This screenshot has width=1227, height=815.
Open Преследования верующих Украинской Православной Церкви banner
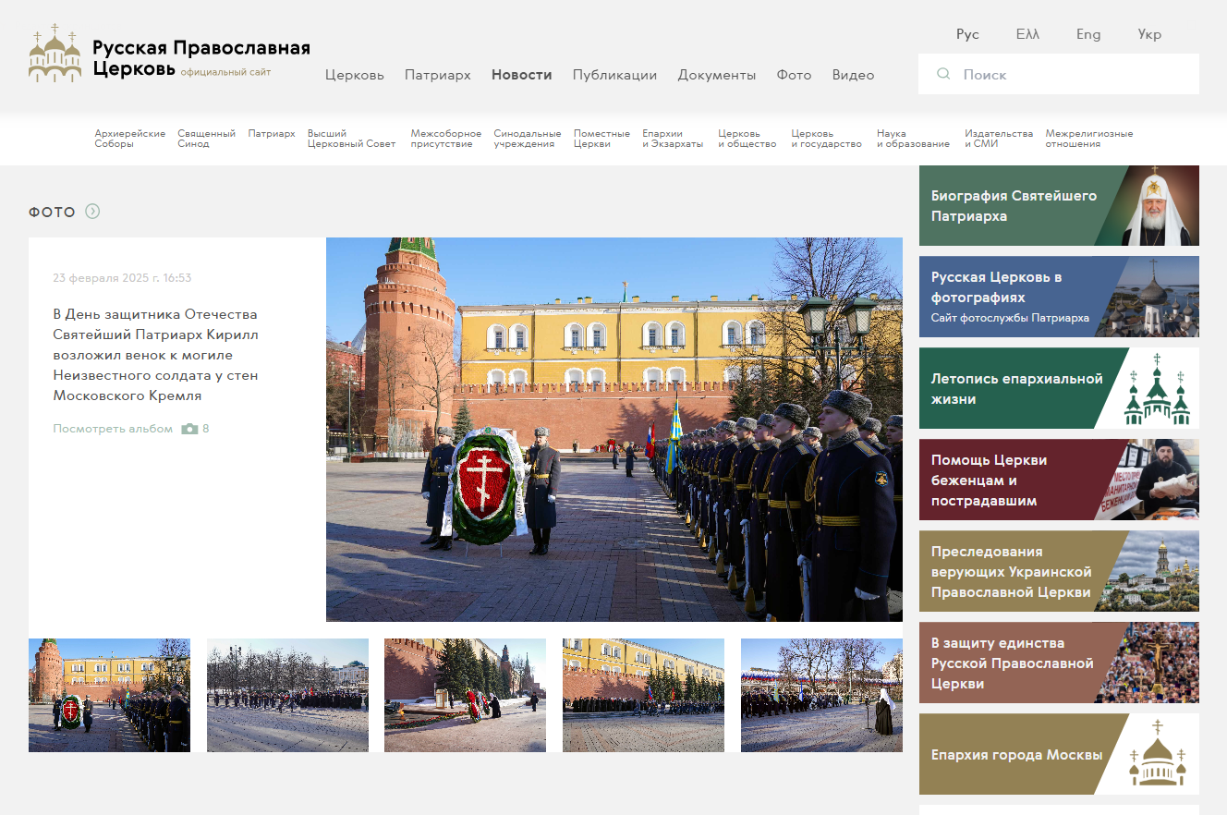click(1059, 571)
